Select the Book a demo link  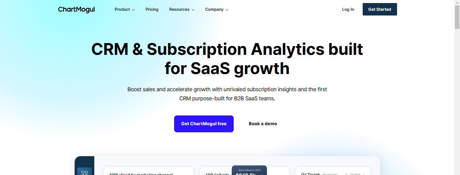click(x=263, y=124)
